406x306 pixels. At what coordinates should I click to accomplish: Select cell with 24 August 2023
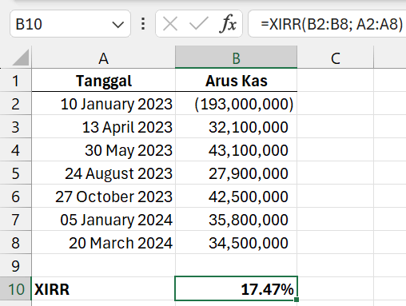coord(103,173)
